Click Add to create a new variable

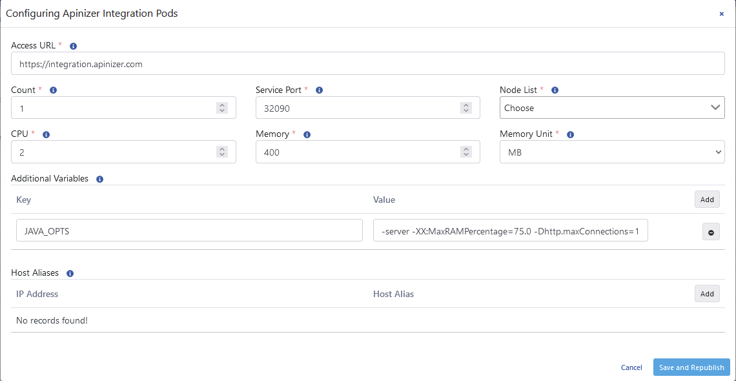click(707, 199)
